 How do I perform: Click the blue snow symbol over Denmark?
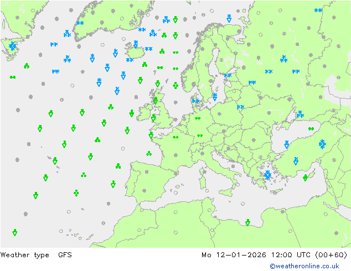pos(195,101)
